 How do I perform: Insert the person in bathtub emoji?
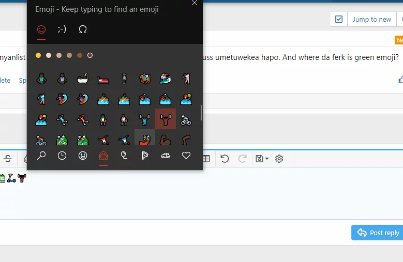(83, 79)
